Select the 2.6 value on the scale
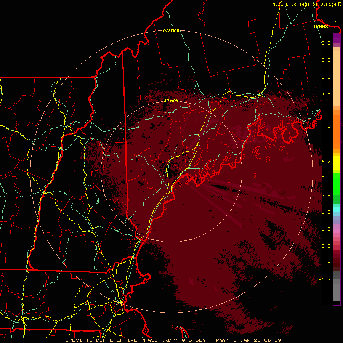This screenshot has width=343, height=343. tap(326, 196)
